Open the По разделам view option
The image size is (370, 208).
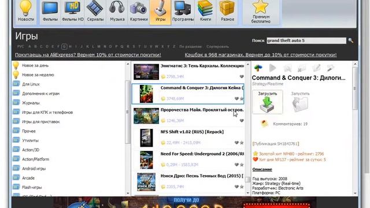pos(190,46)
